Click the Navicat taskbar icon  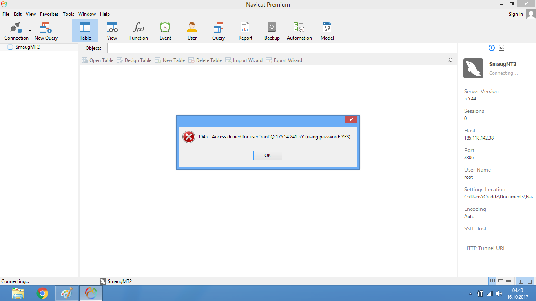(91, 293)
